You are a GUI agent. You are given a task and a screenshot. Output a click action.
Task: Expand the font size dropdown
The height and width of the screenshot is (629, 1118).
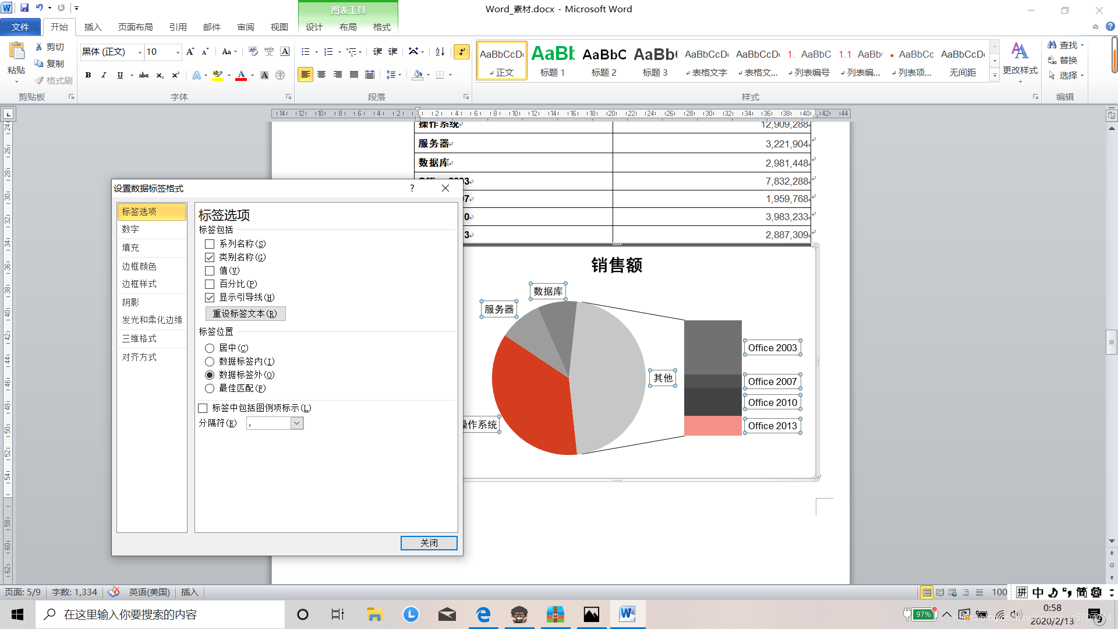click(178, 52)
